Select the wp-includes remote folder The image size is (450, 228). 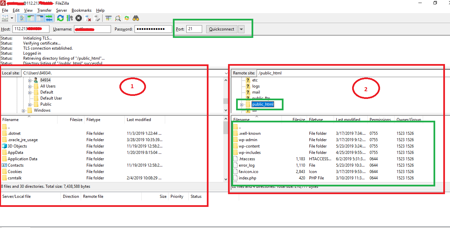pyautogui.click(x=250, y=153)
